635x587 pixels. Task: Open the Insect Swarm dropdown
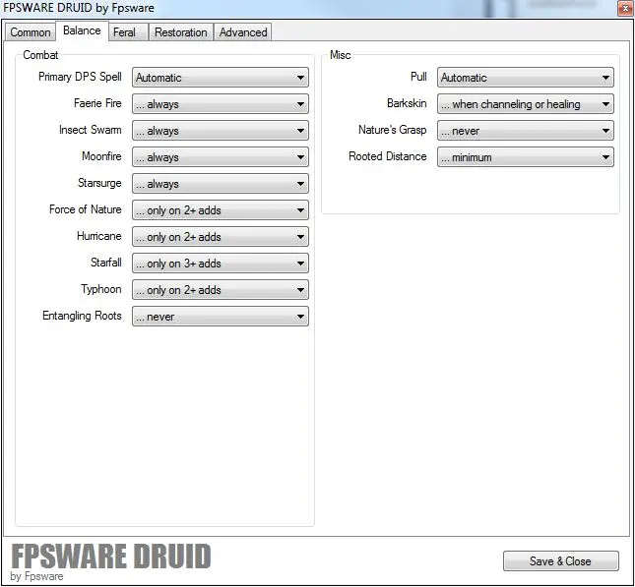[x=220, y=131]
